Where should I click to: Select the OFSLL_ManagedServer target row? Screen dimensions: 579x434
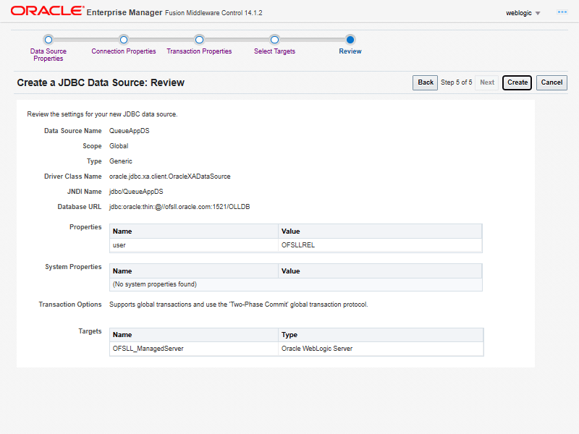tap(295, 349)
